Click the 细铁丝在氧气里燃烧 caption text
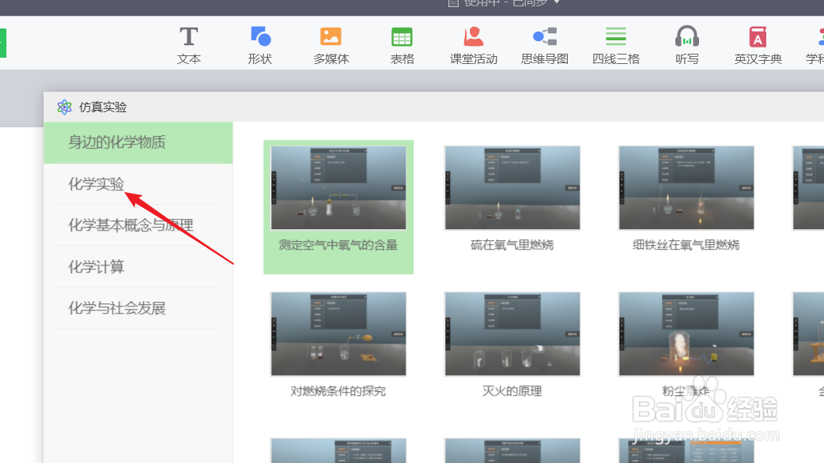 (x=686, y=245)
